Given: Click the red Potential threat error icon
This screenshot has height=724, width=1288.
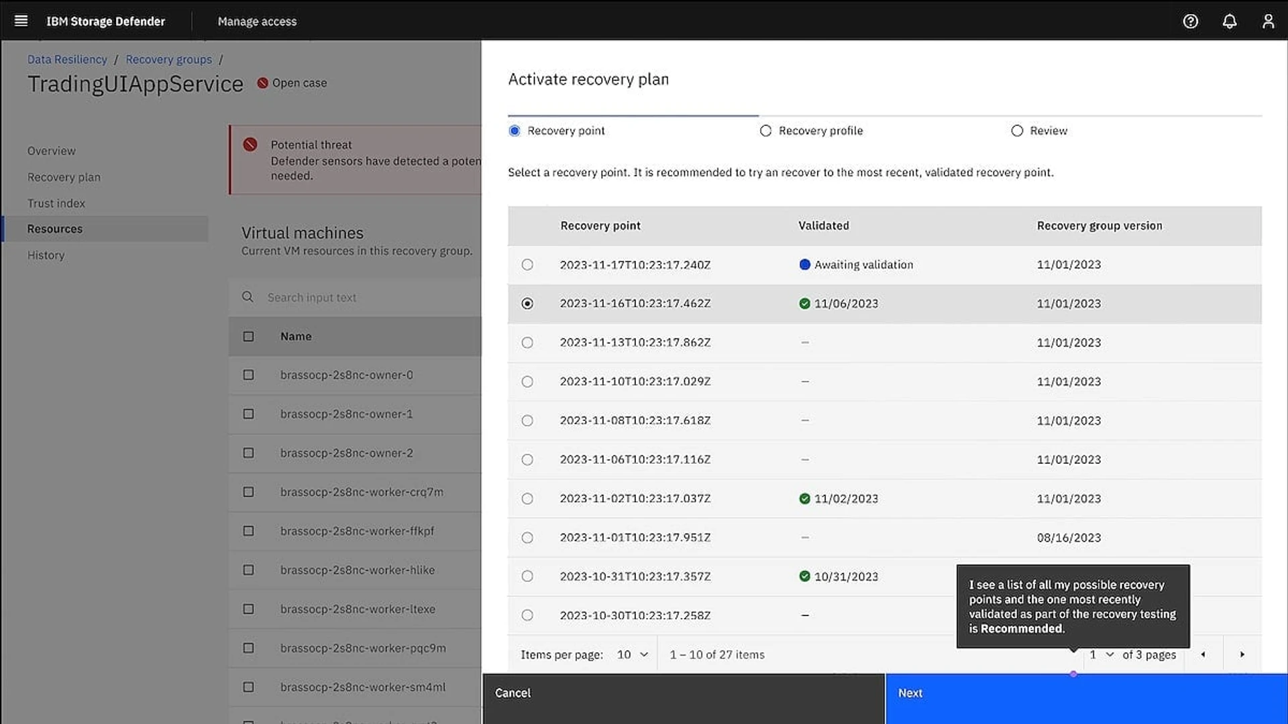Looking at the screenshot, I should 250,144.
